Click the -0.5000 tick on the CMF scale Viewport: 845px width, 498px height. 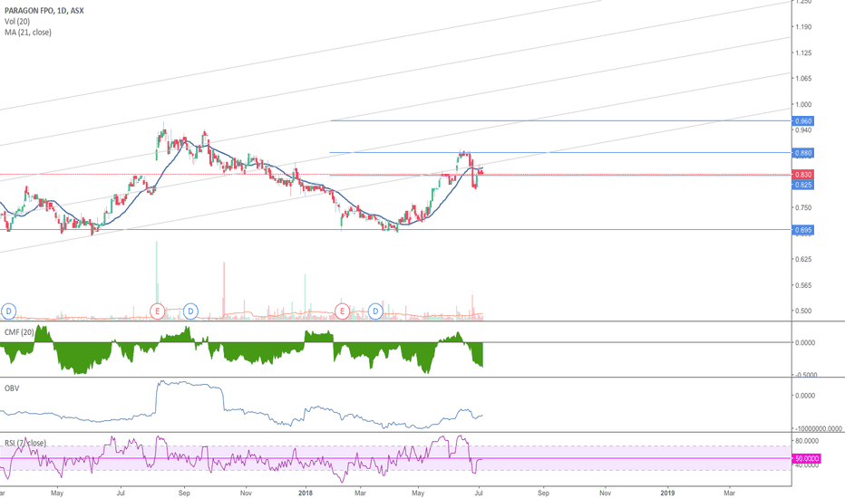806,375
